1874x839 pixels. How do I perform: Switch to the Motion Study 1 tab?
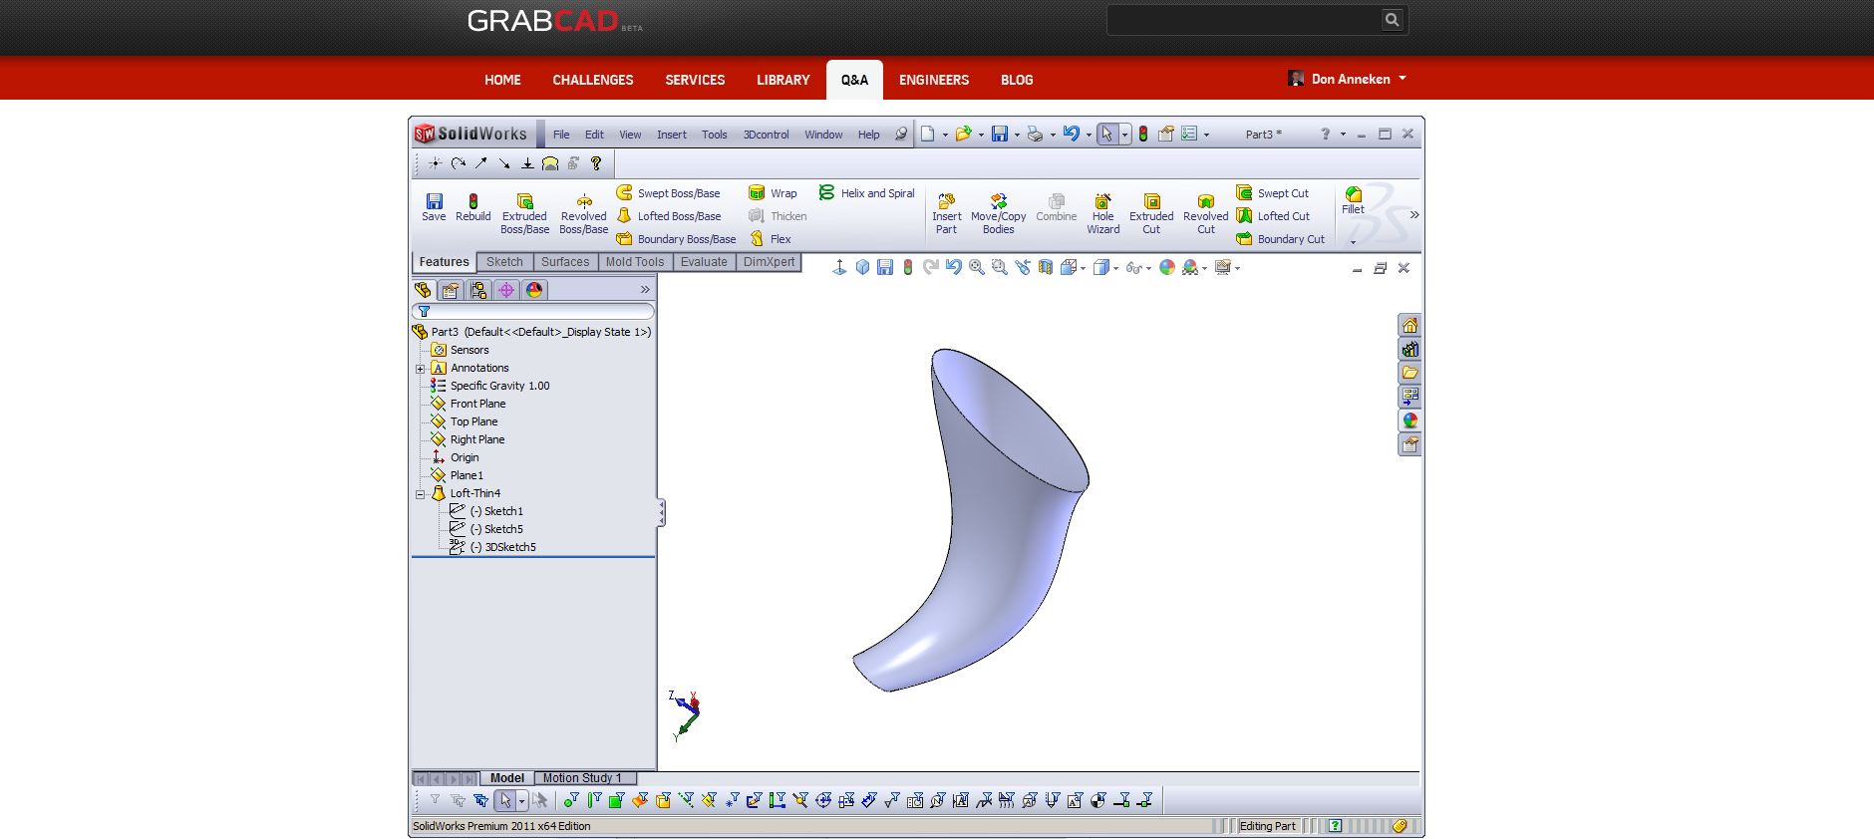(582, 778)
